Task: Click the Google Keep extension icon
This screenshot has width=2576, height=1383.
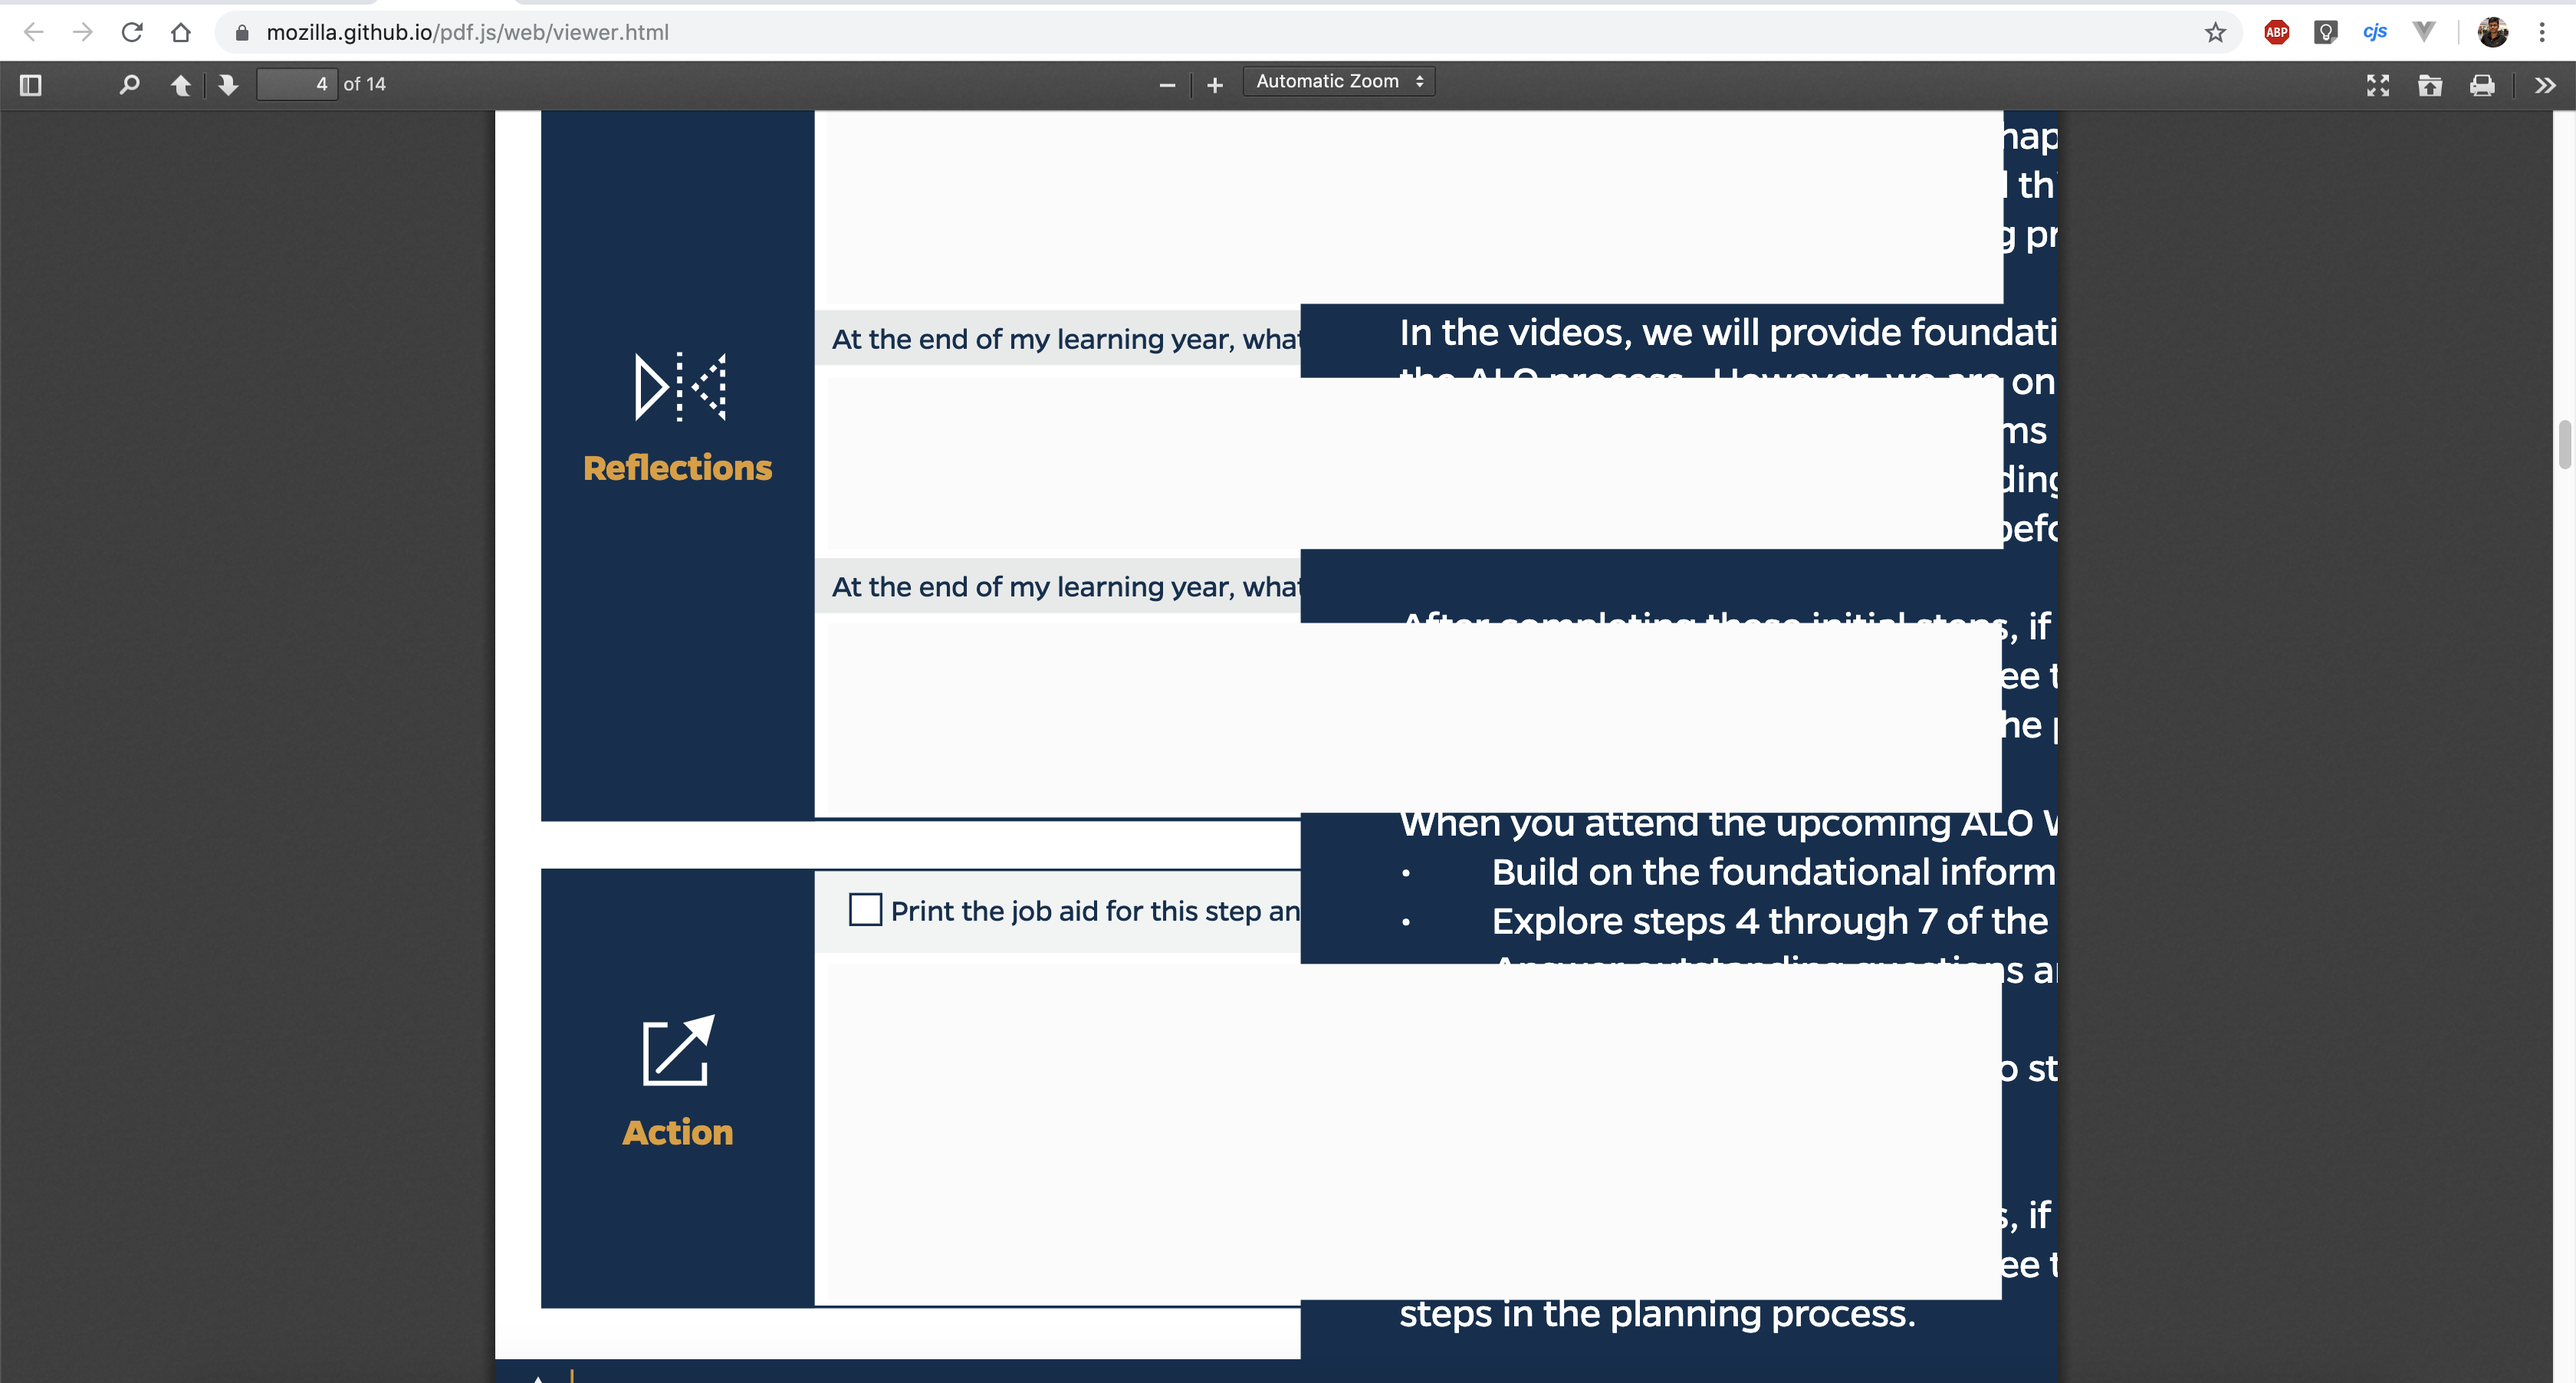Action: pos(2325,31)
